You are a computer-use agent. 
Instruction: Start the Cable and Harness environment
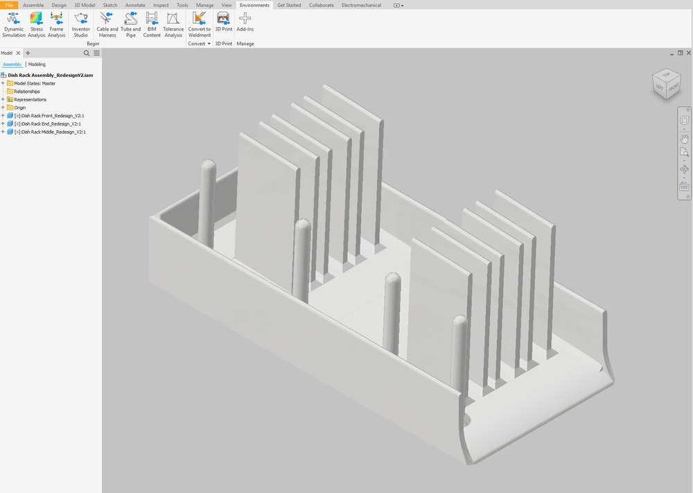107,25
